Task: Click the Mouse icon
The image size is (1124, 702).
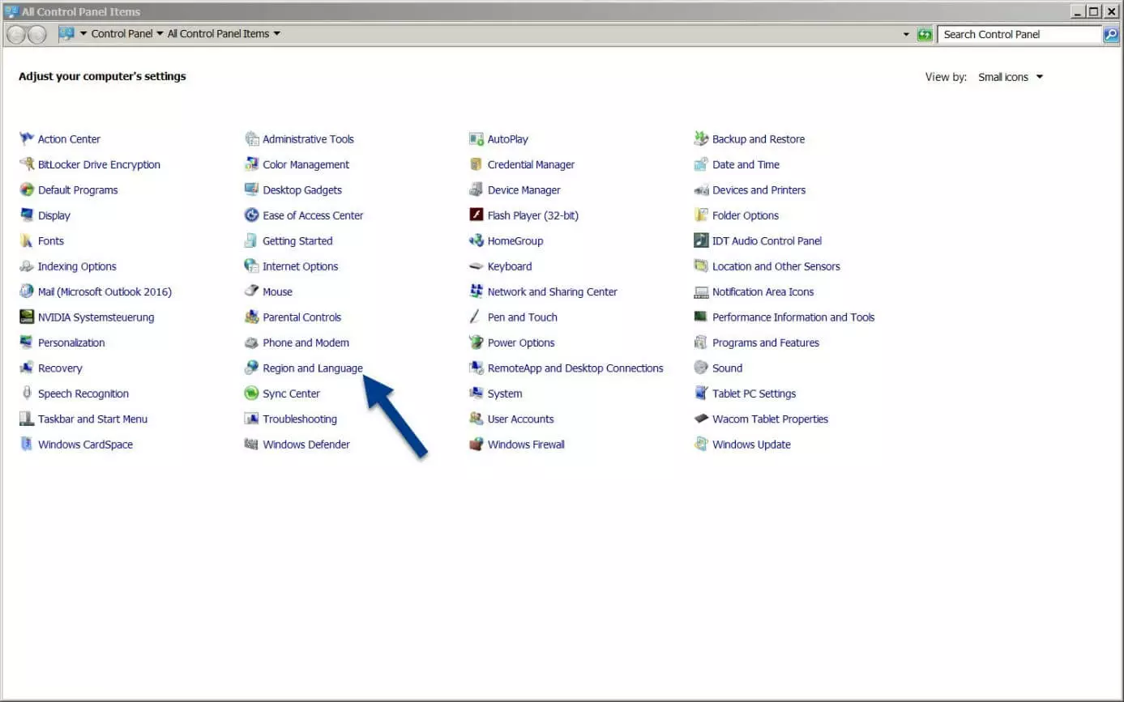Action: coord(251,292)
